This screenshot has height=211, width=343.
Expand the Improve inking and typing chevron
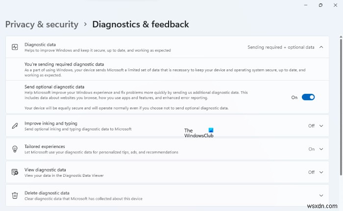[x=321, y=126]
